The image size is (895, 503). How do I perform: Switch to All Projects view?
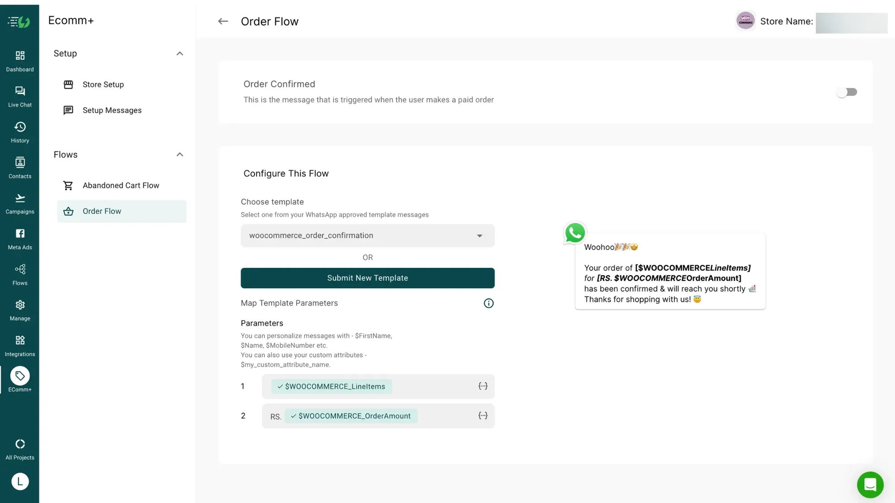(x=20, y=448)
